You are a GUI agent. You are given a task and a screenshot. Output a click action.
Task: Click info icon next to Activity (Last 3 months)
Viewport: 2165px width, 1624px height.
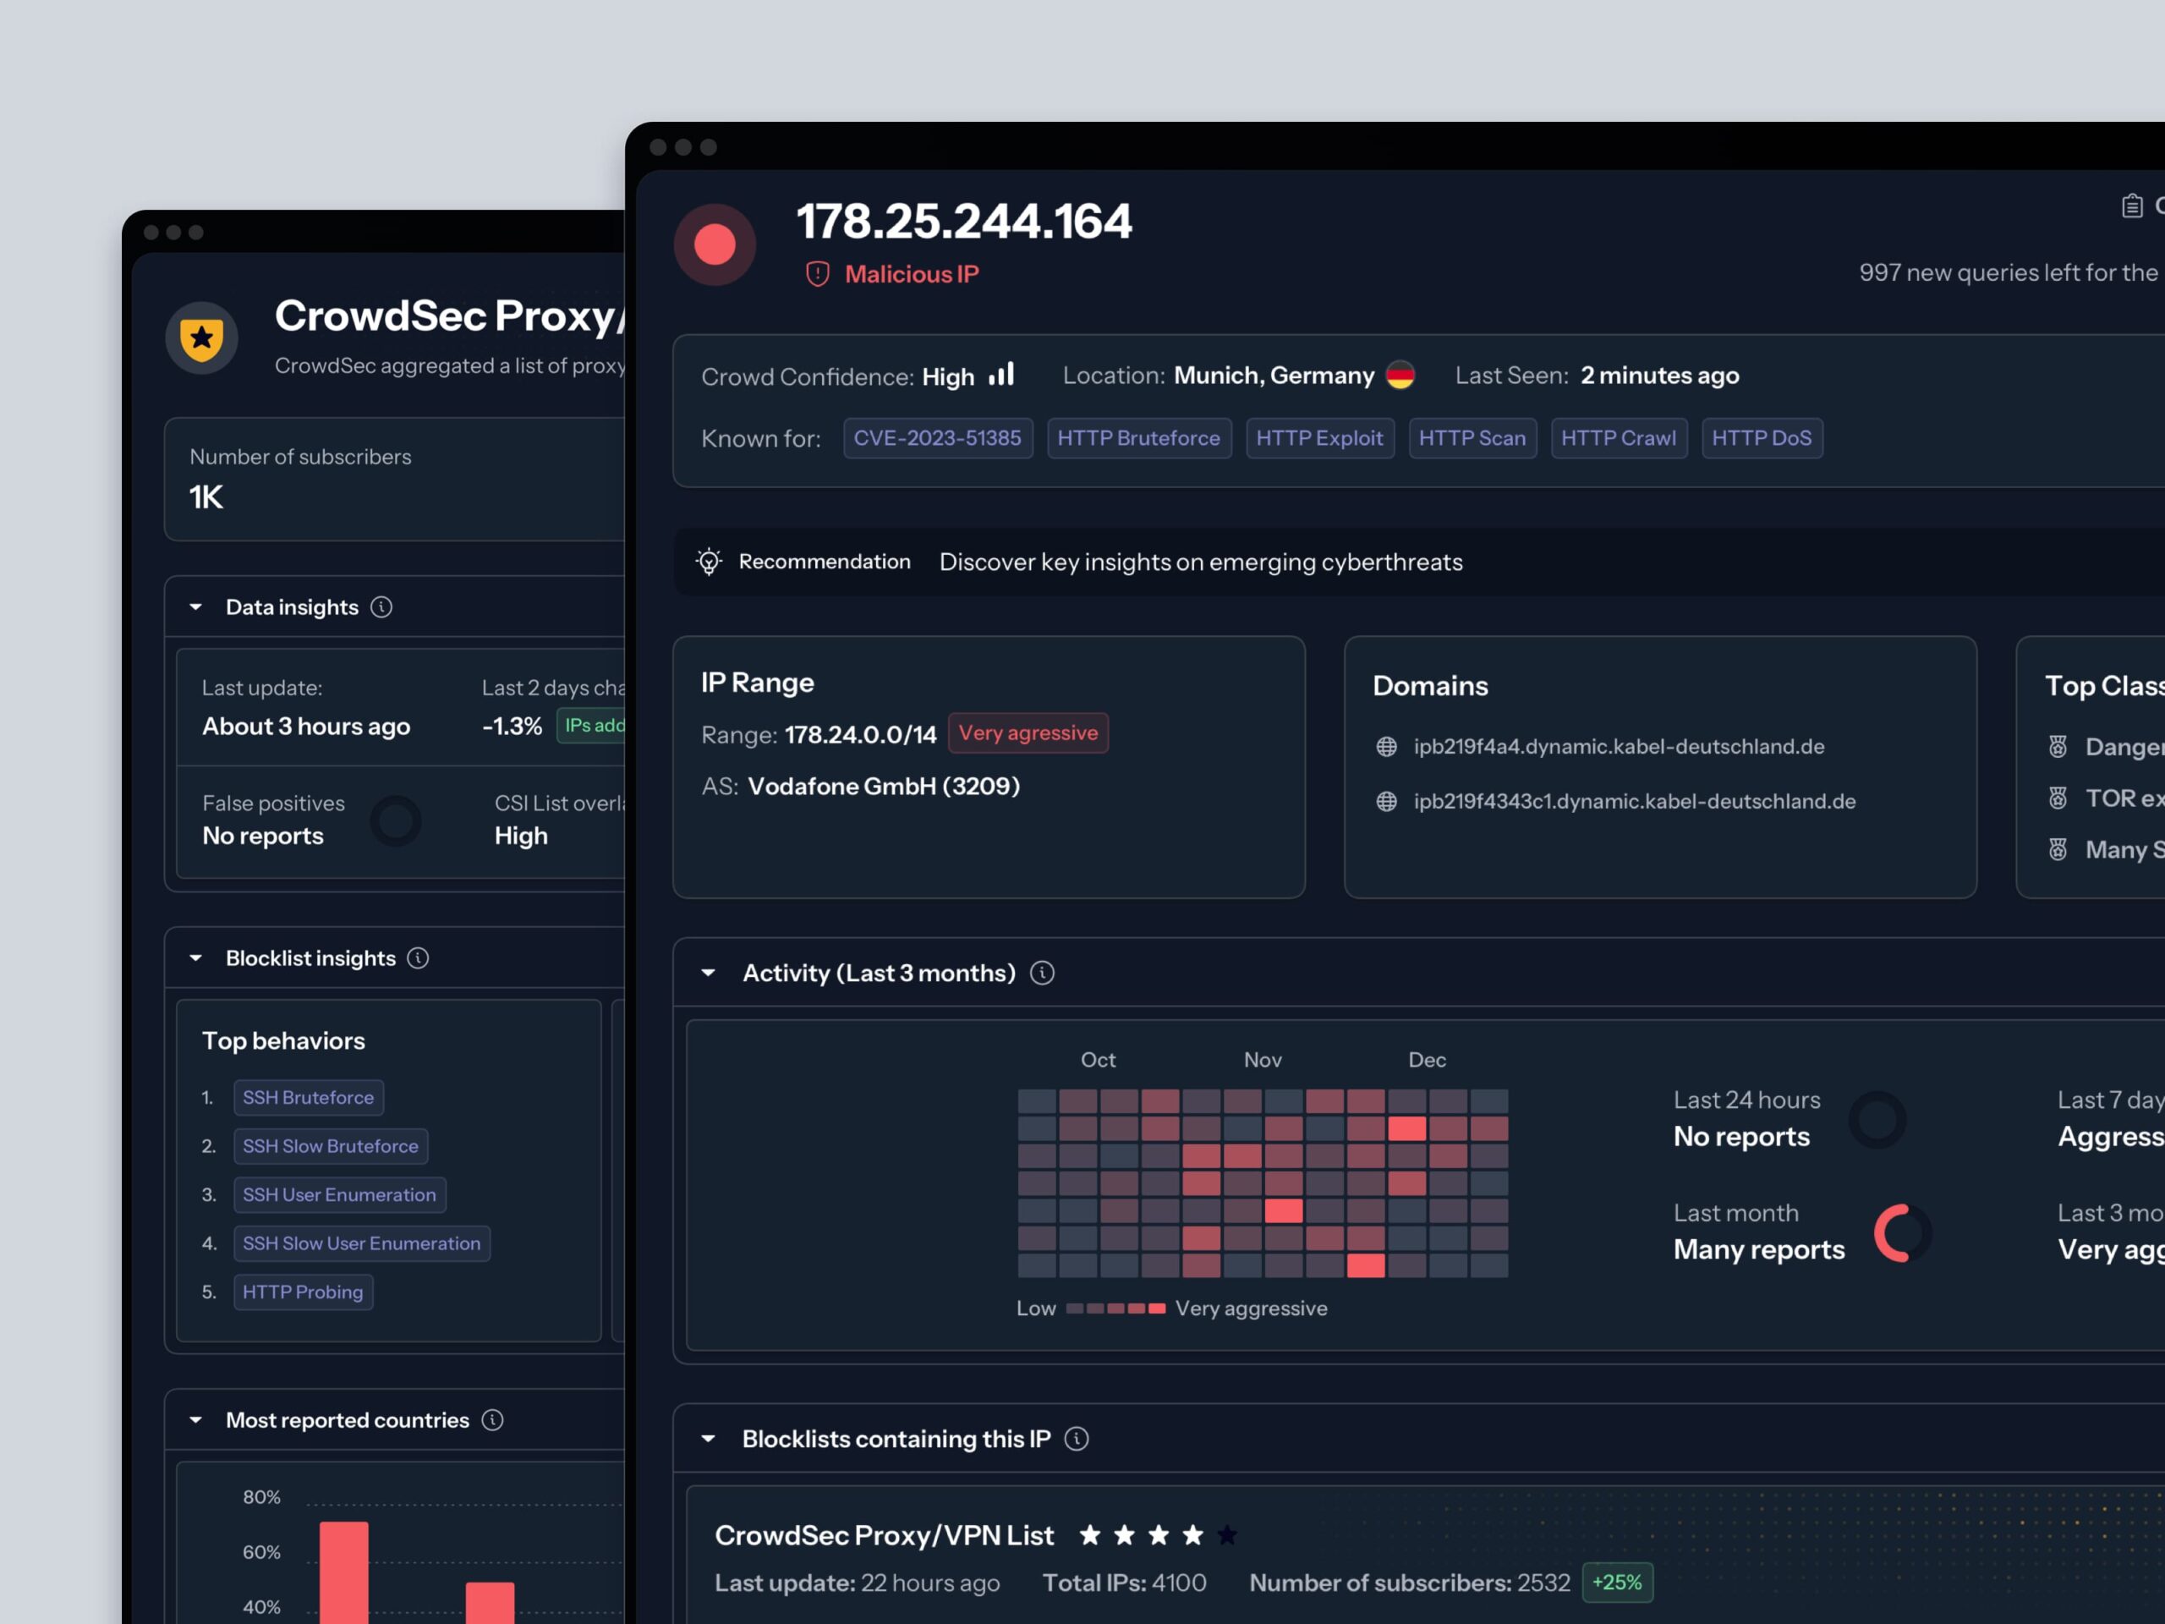(1043, 973)
